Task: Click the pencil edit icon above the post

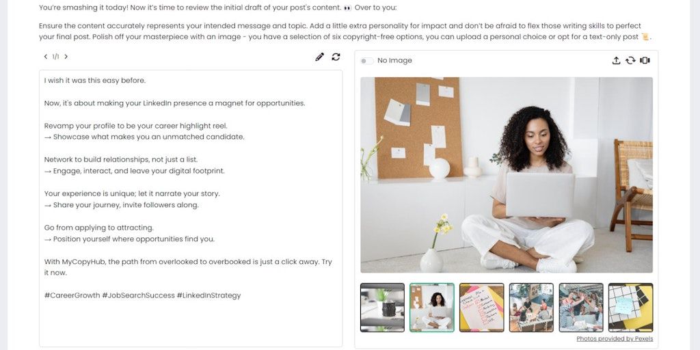Action: [x=319, y=57]
